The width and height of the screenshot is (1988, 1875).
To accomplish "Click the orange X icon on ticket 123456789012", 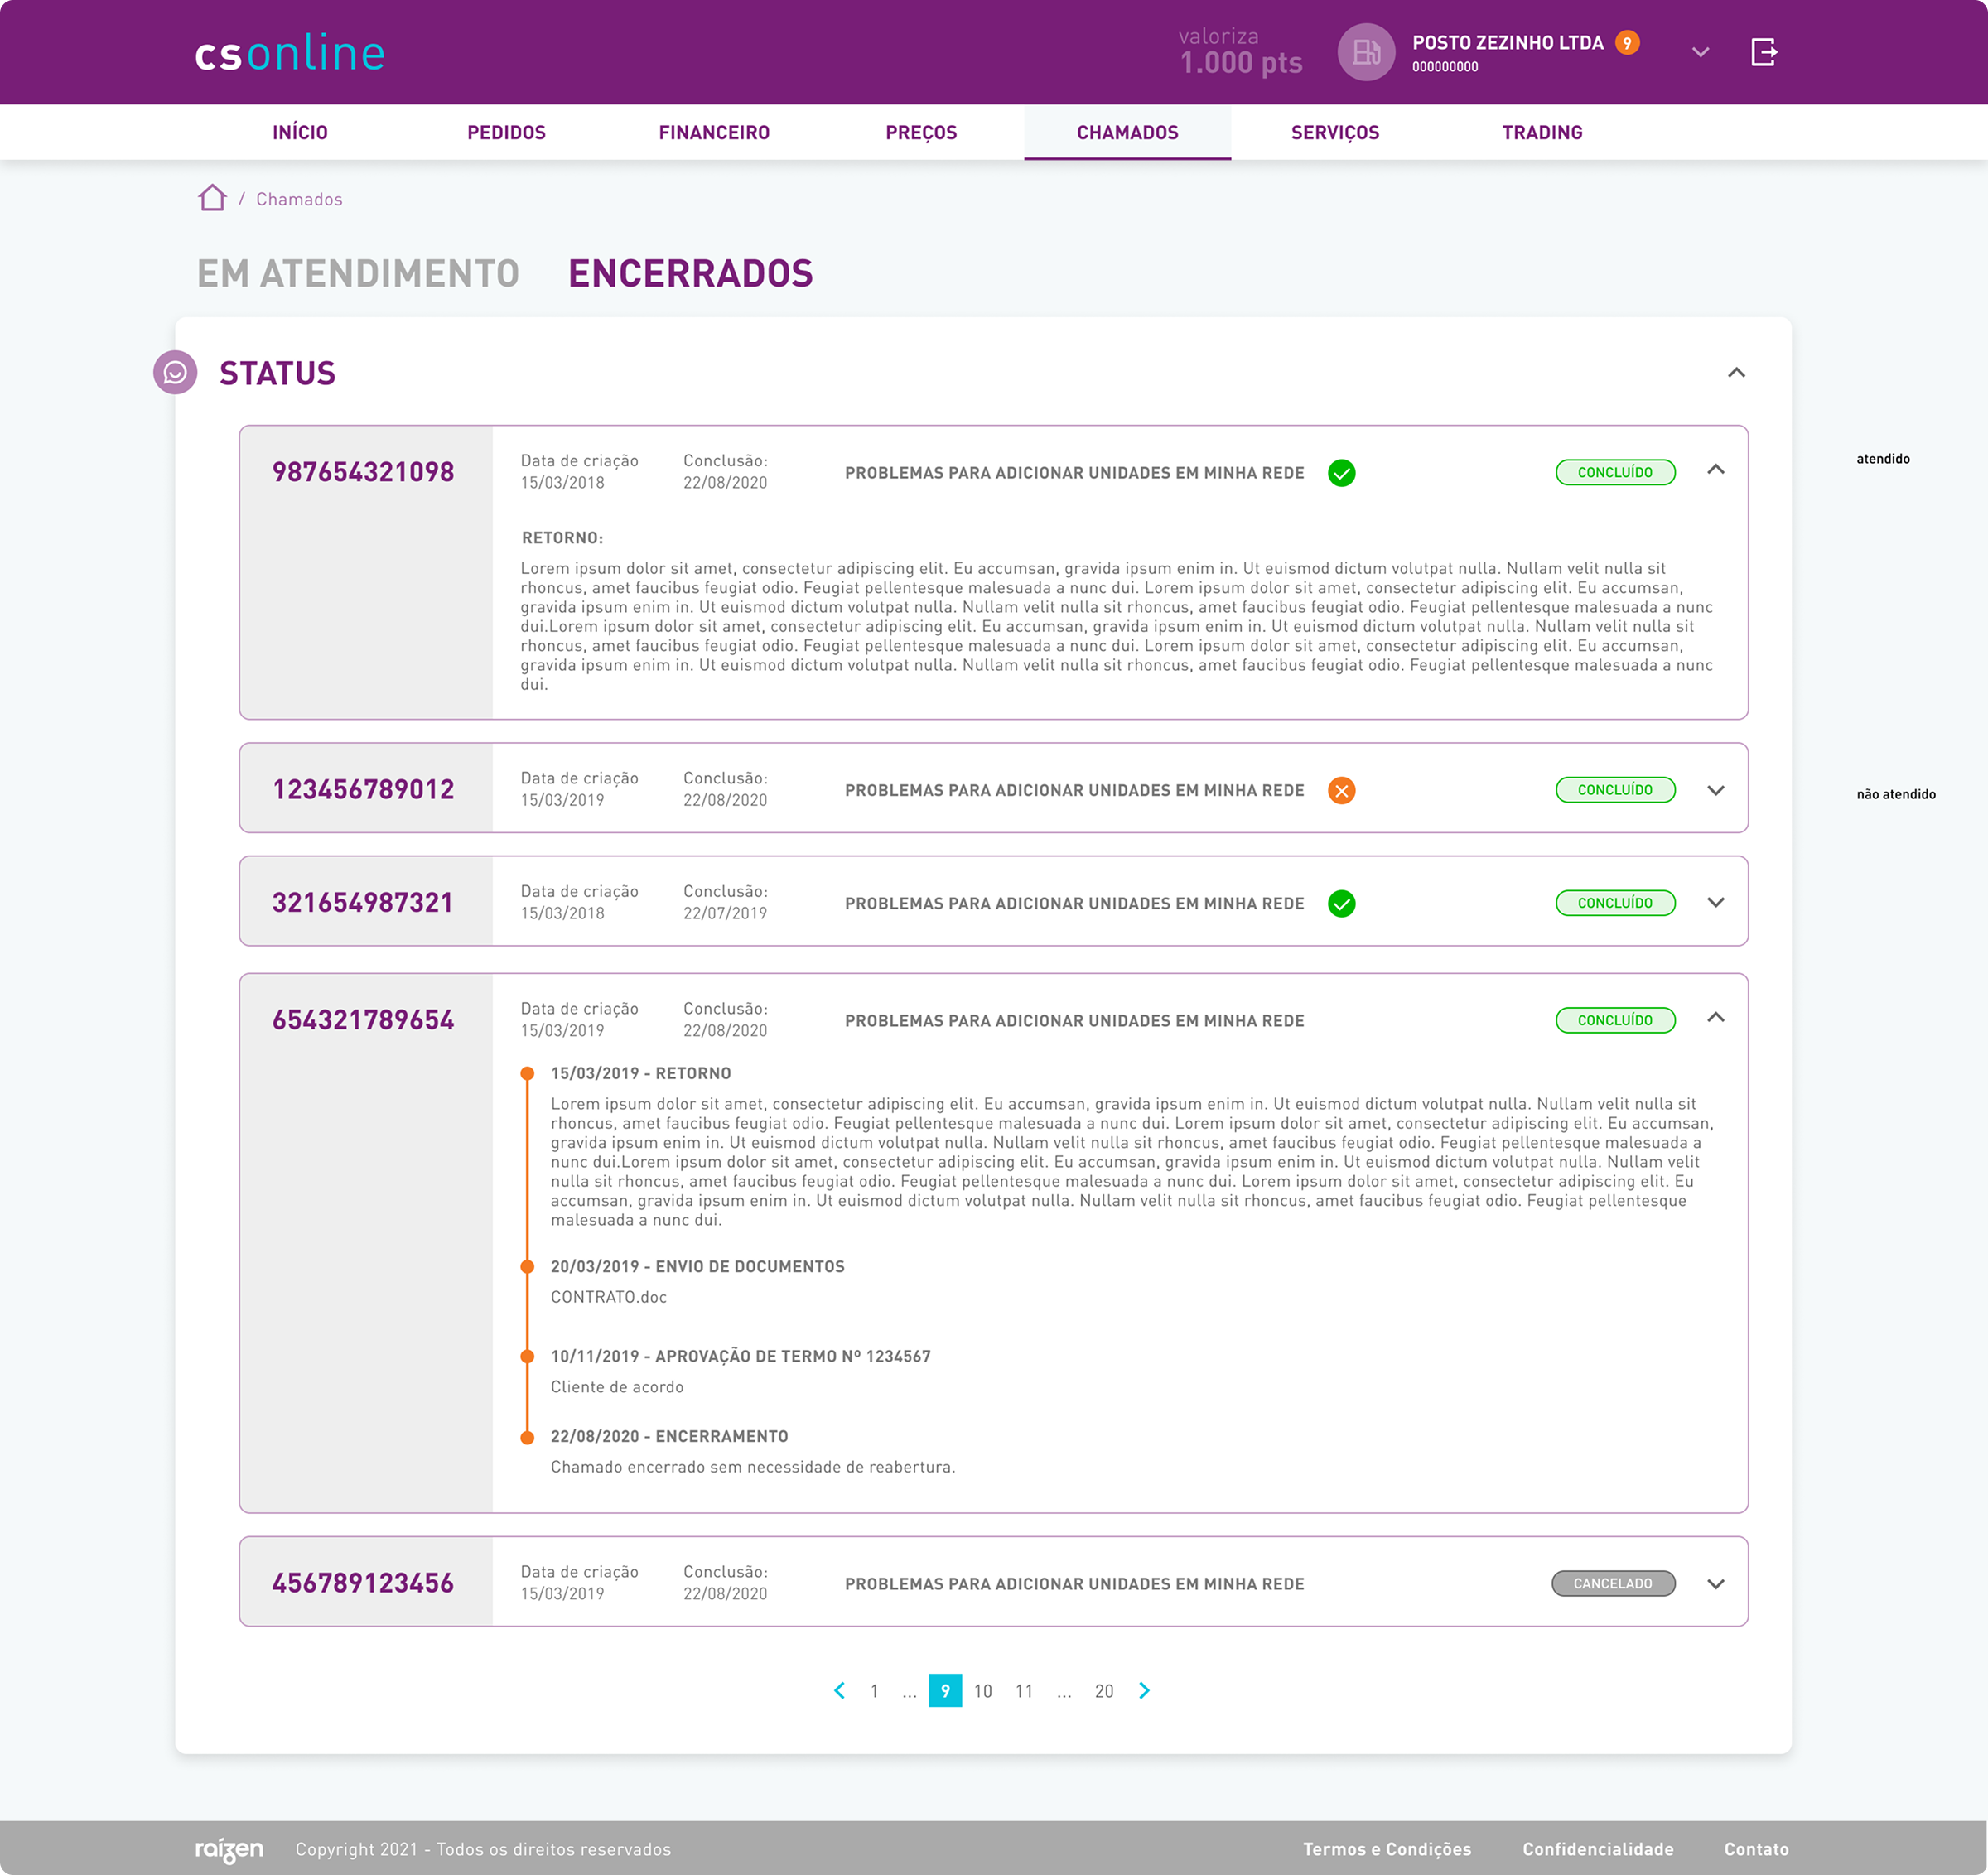I will pos(1341,791).
